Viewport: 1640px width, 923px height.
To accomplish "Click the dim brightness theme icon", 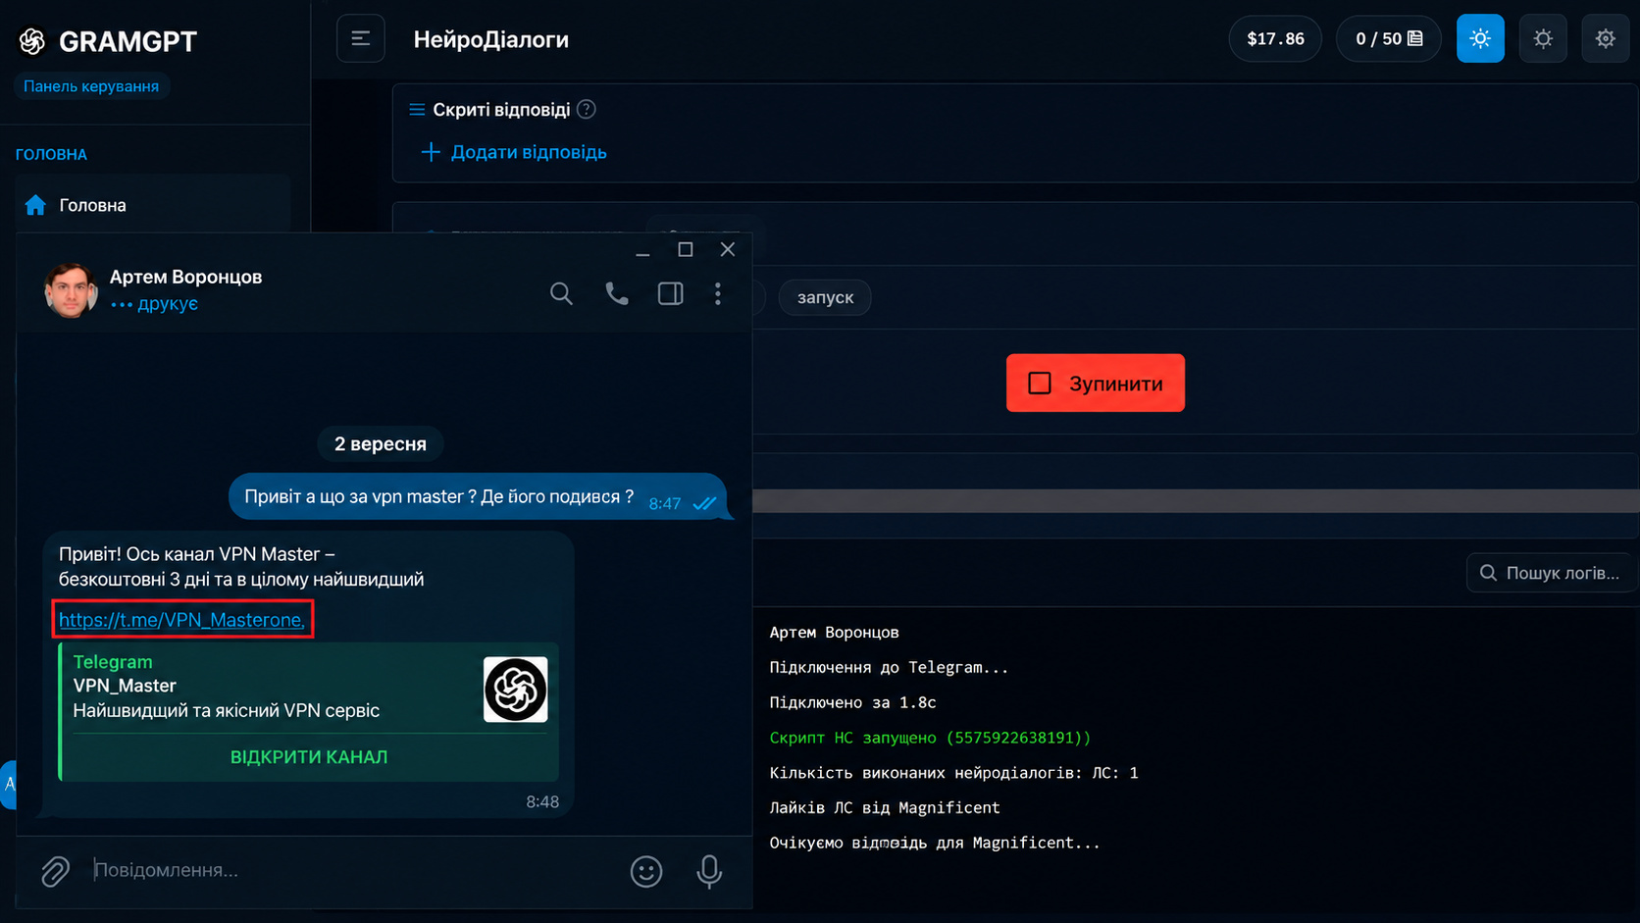I will point(1543,39).
